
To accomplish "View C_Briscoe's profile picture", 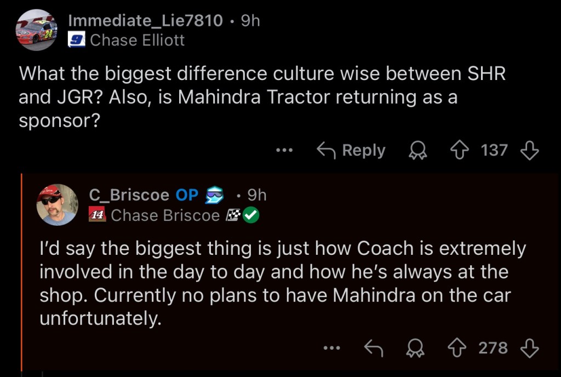I will pos(57,204).
